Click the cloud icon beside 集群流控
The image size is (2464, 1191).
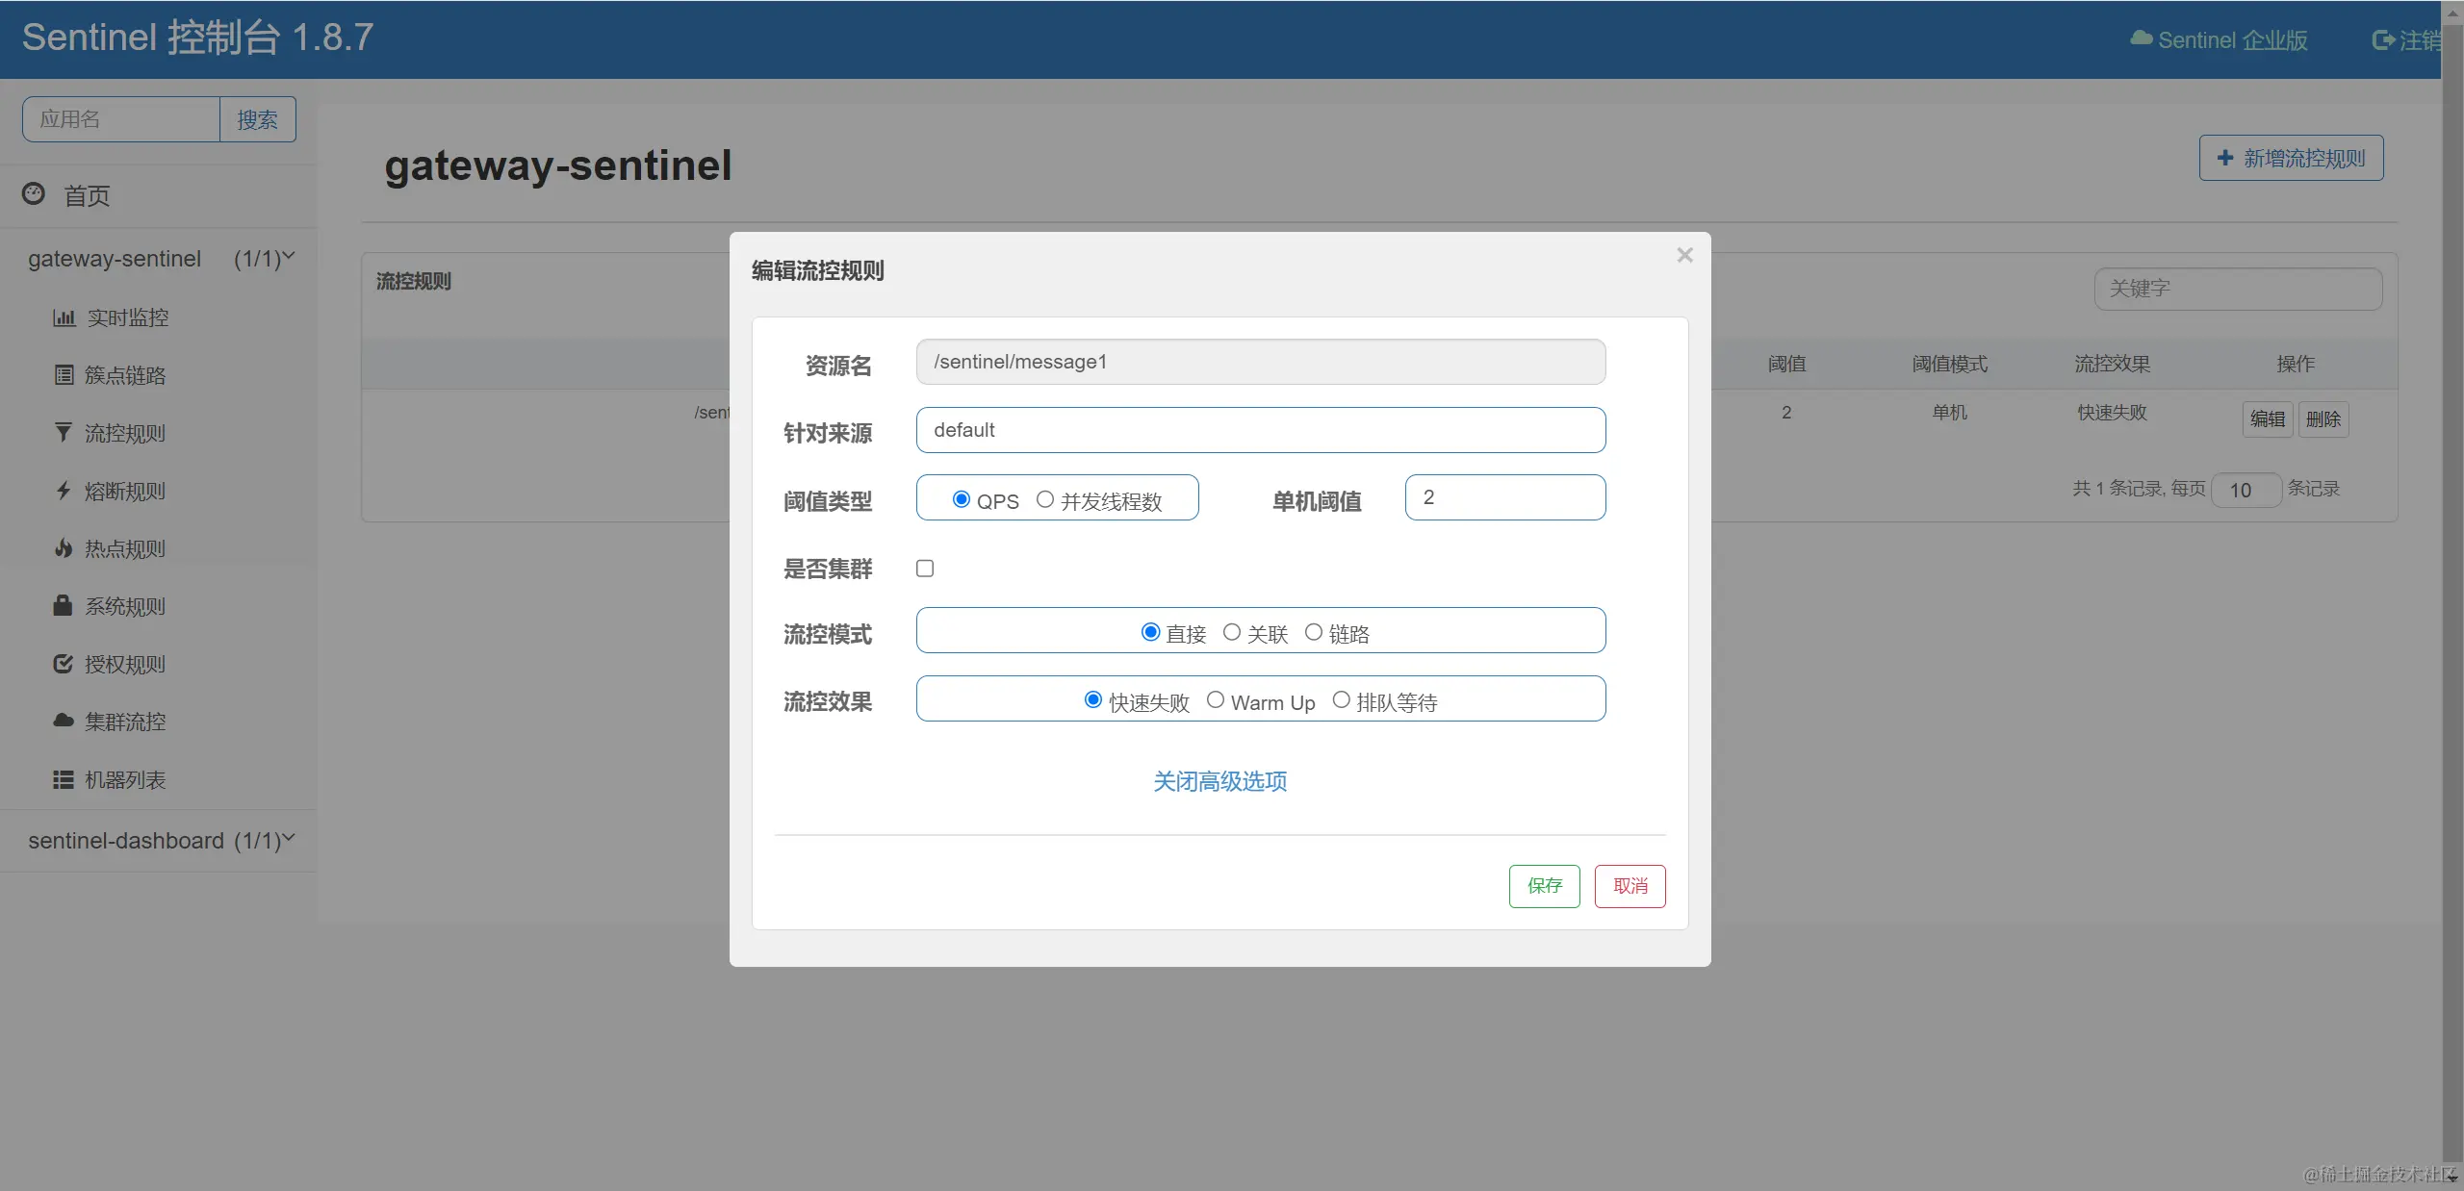click(64, 721)
